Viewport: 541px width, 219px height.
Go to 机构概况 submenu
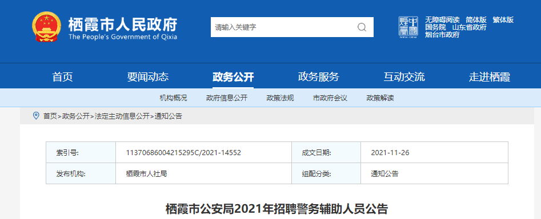173,98
